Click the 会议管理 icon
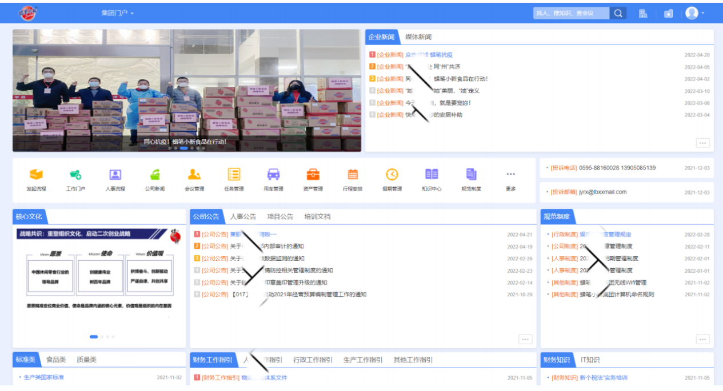 194,175
